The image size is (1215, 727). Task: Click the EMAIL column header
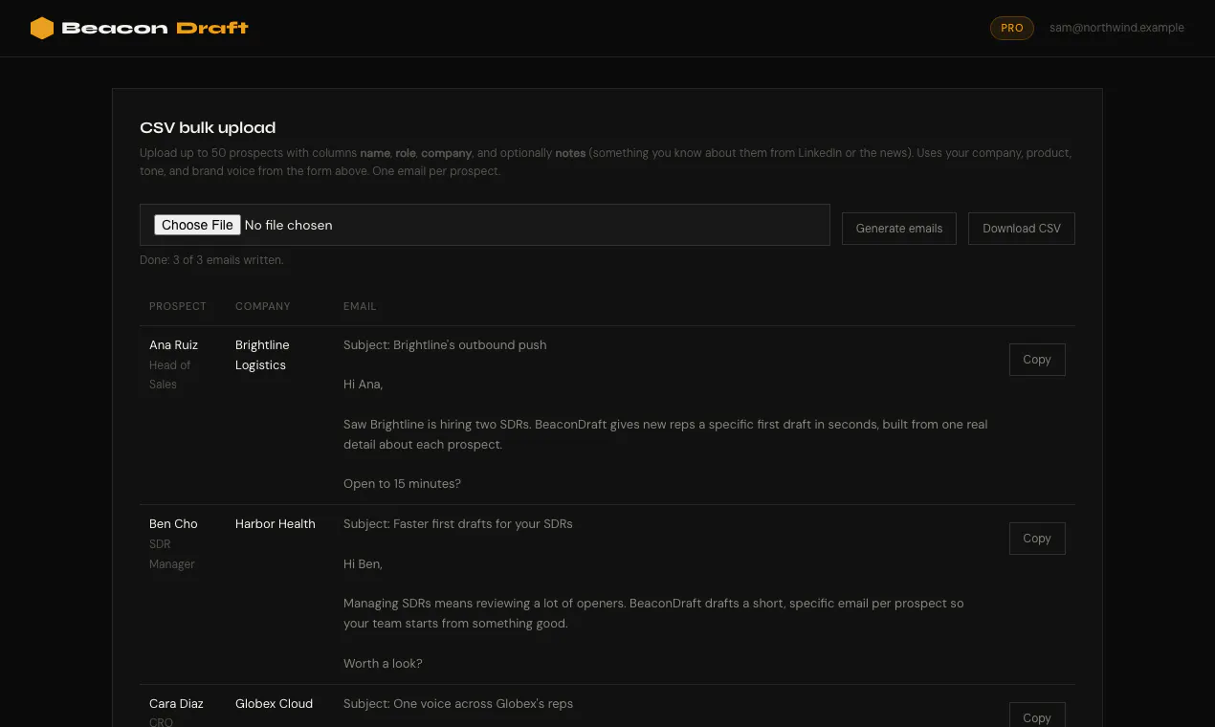coord(360,306)
